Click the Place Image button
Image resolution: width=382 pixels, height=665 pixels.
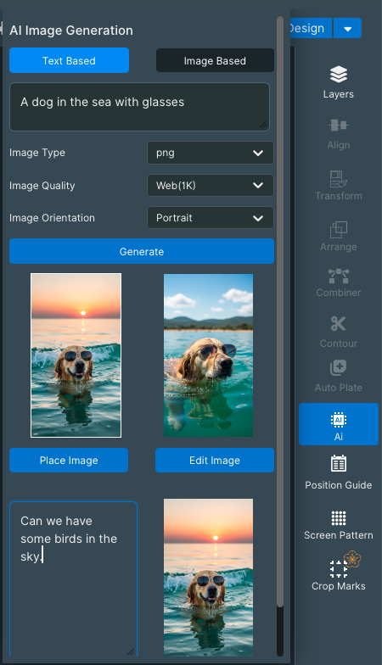point(69,461)
